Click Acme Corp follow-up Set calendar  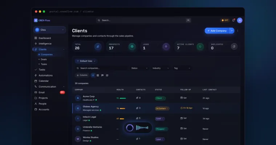[x=183, y=98]
